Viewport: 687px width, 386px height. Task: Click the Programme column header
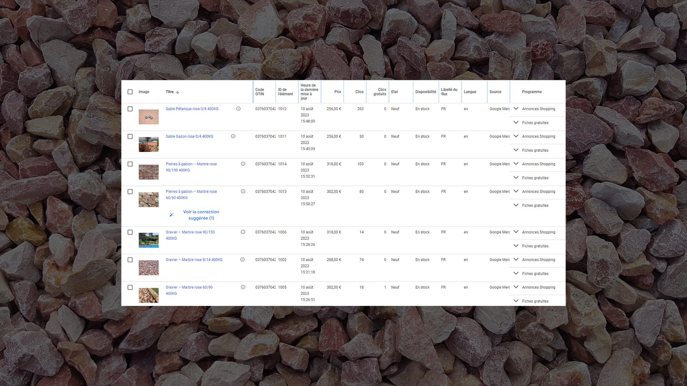point(532,92)
